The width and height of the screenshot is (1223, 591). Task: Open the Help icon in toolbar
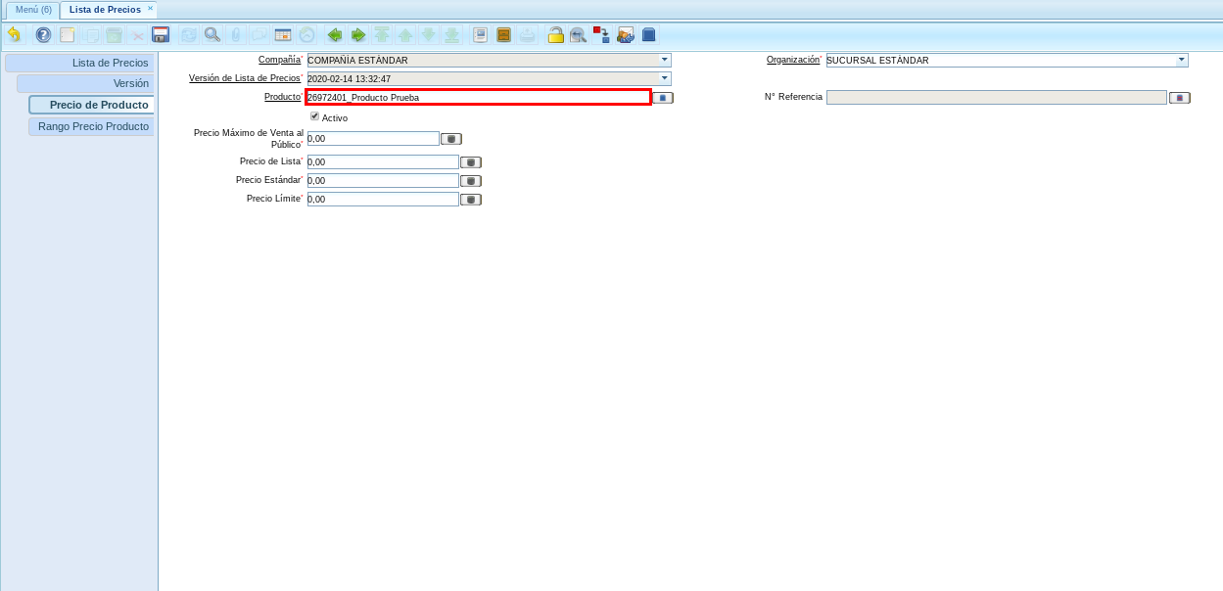pos(43,34)
